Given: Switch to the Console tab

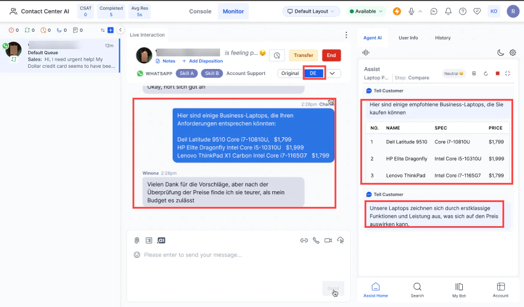Looking at the screenshot, I should click(x=200, y=11).
